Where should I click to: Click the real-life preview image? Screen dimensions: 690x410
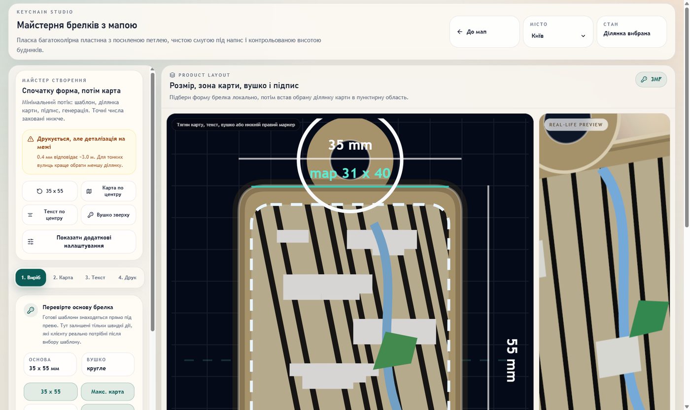click(x=605, y=261)
